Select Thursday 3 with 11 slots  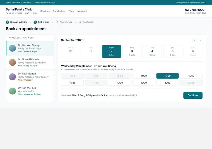click(132, 51)
